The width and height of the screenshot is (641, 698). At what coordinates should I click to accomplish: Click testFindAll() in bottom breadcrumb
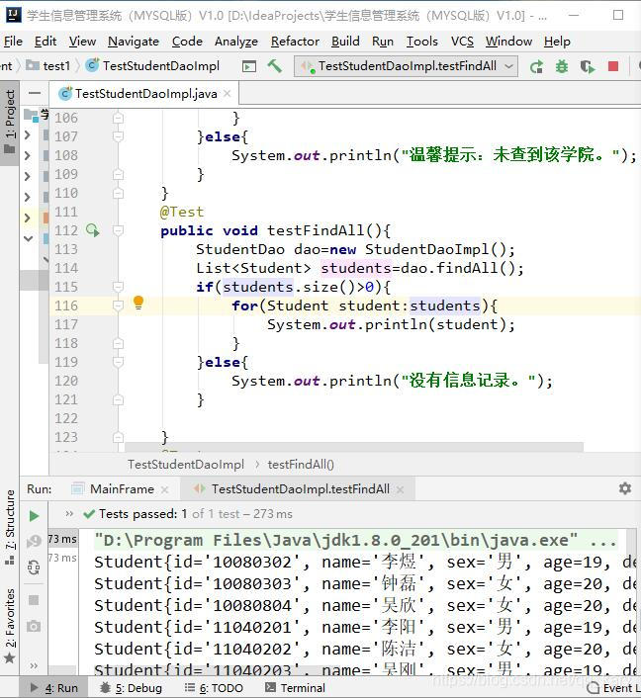coord(301,465)
